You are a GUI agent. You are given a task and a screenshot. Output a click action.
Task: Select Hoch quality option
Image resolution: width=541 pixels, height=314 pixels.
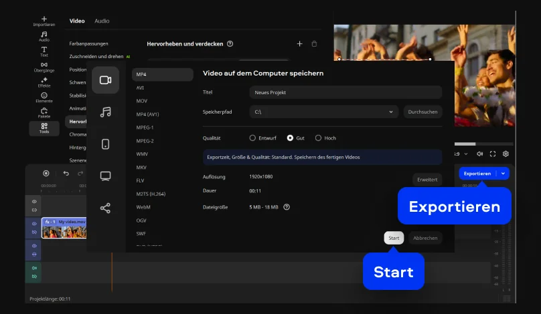pos(325,138)
